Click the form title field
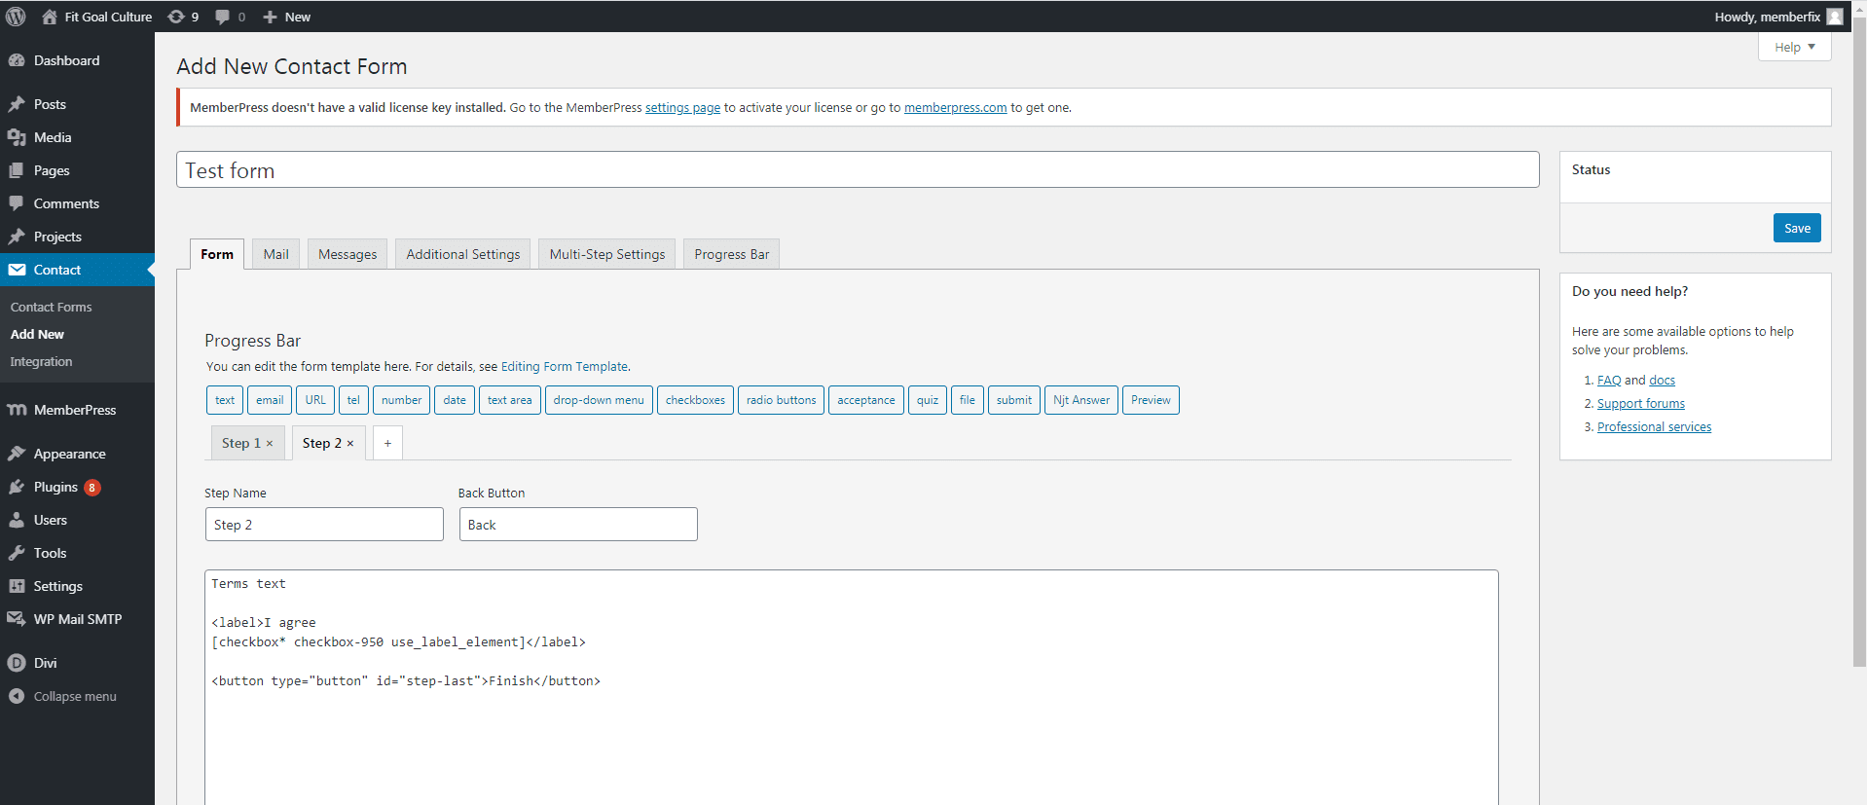 coord(858,169)
